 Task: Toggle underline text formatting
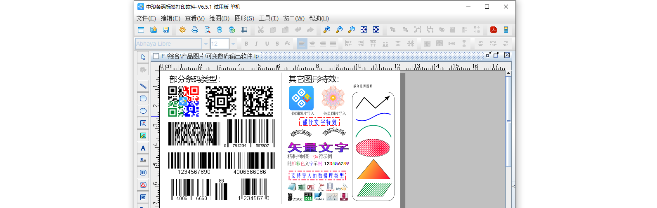(267, 44)
